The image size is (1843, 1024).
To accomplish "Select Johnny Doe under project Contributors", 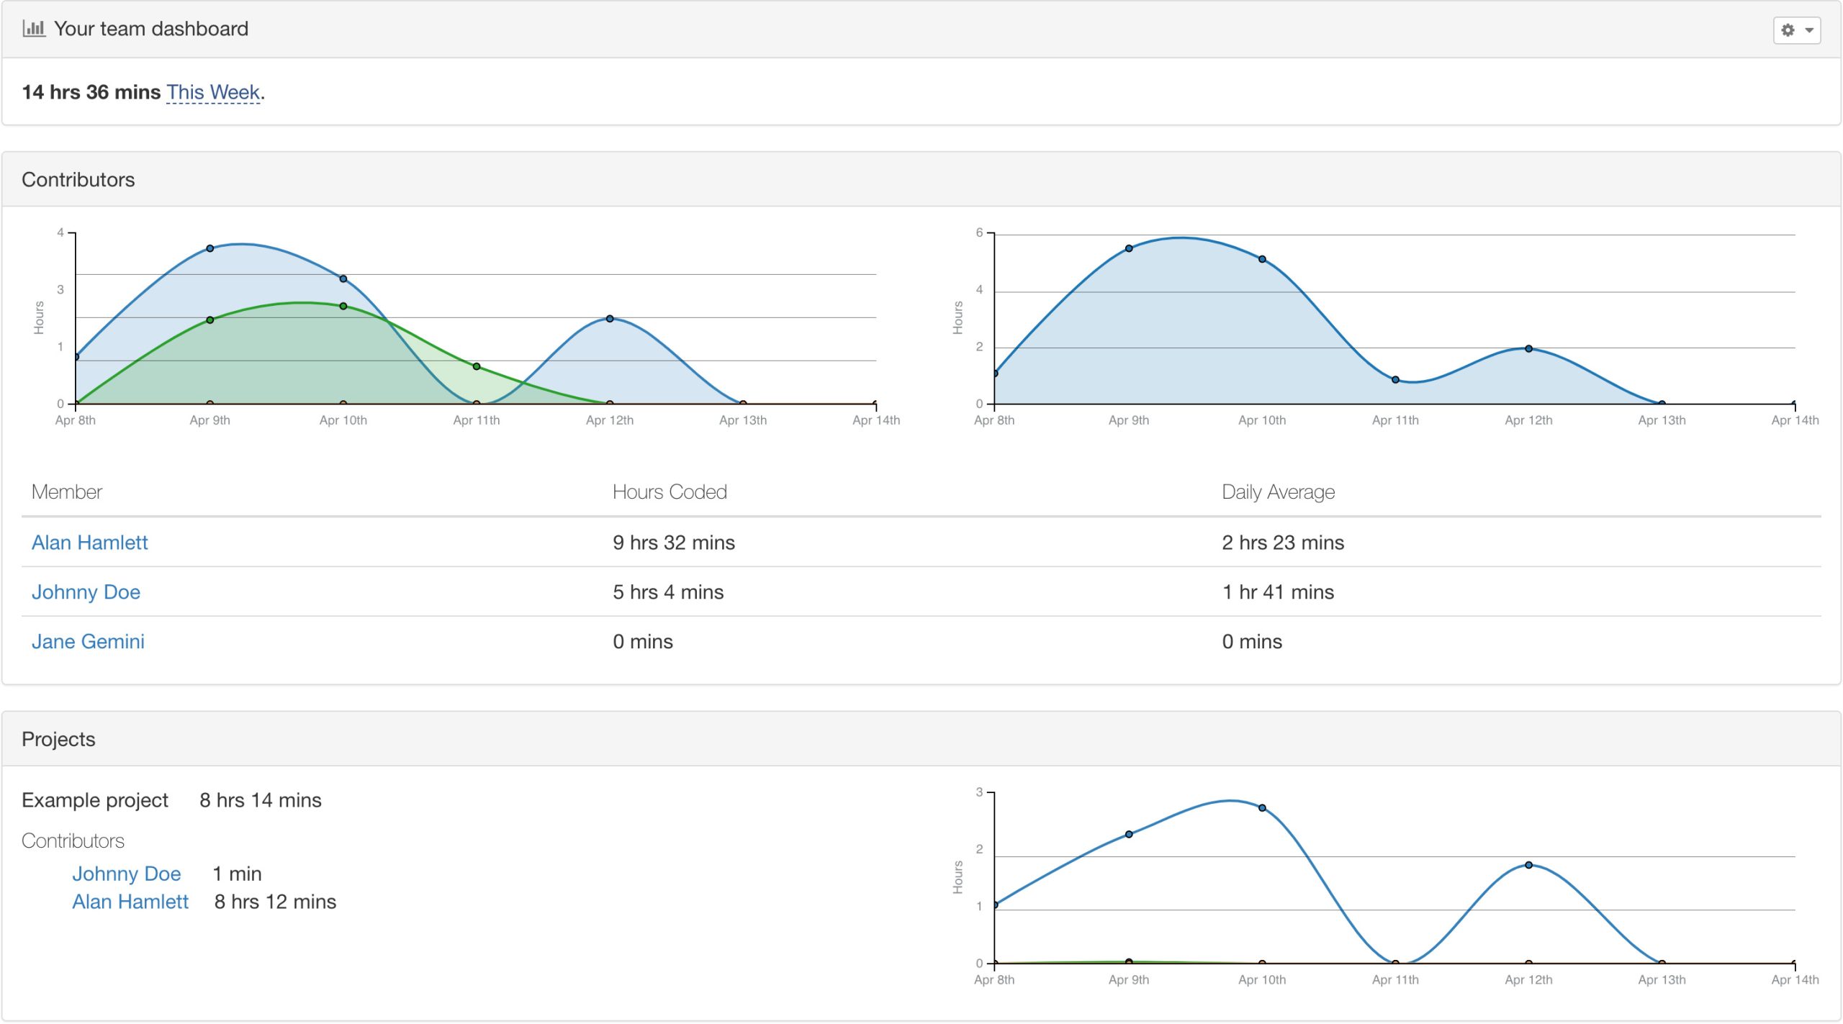I will [127, 874].
